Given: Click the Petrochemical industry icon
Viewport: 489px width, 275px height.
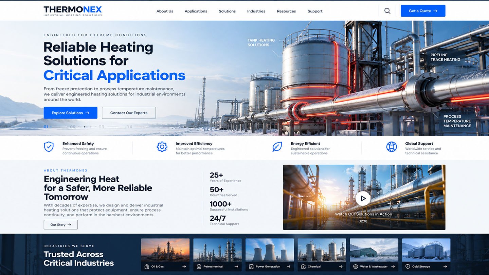Looking at the screenshot, I should pyautogui.click(x=199, y=267).
